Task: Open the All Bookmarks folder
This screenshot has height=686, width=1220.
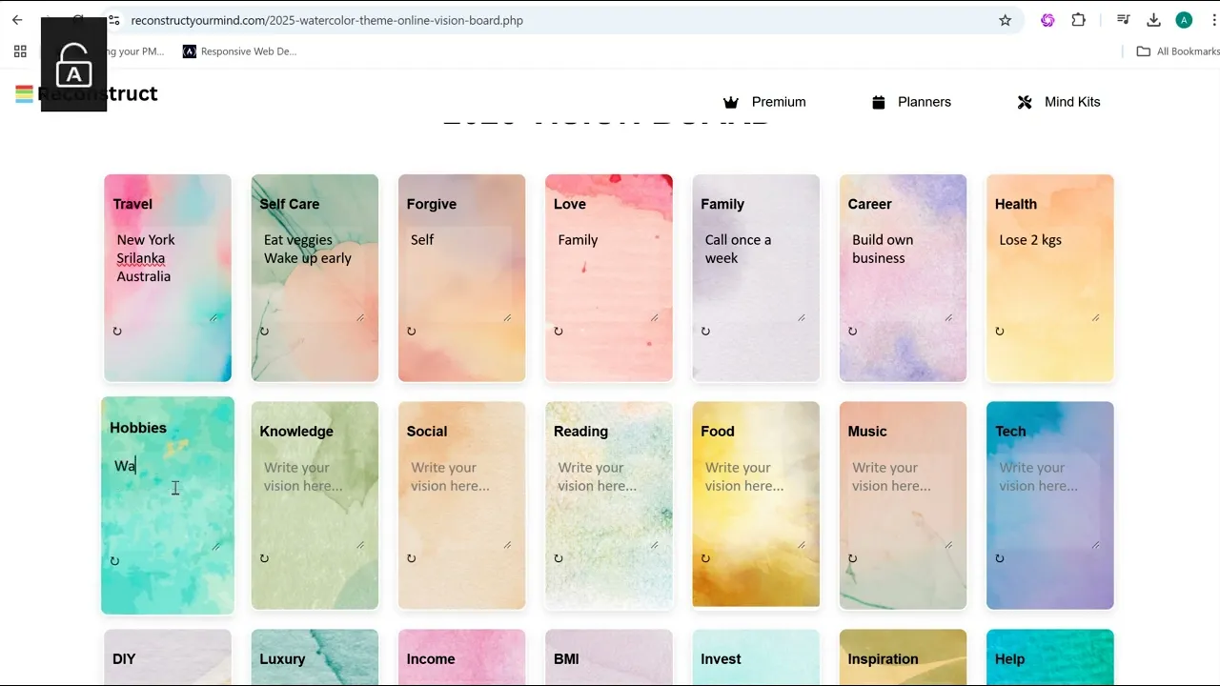Action: pyautogui.click(x=1178, y=51)
